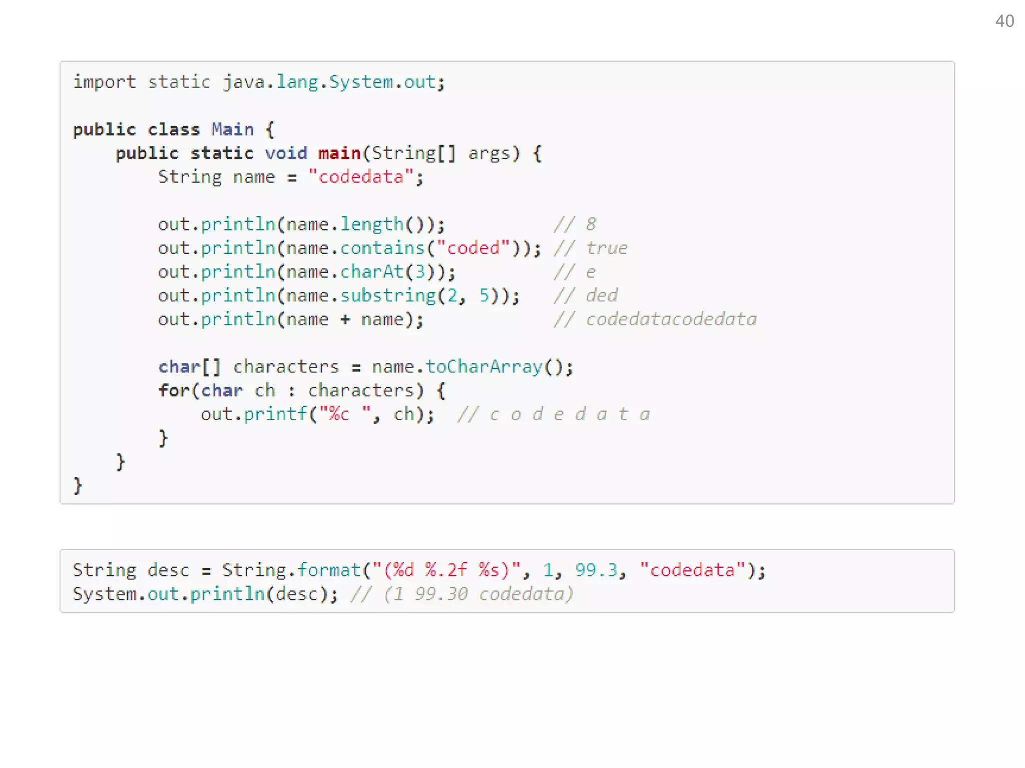Click the "c o d e d a t a" comment
Image resolution: width=1025 pixels, height=768 pixels.
pos(553,414)
